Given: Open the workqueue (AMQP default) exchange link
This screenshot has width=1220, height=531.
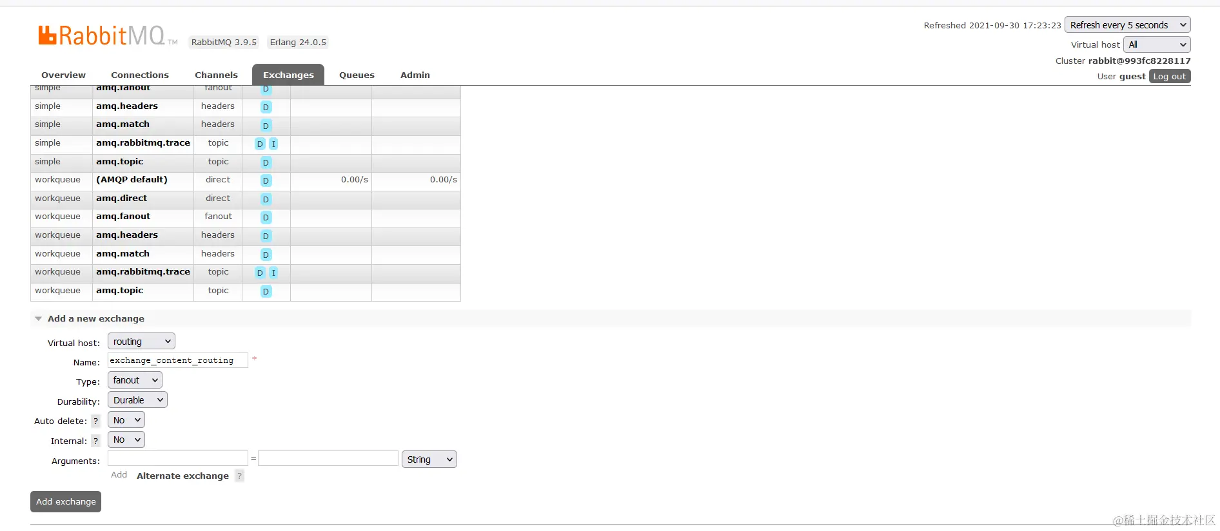Looking at the screenshot, I should 132,180.
